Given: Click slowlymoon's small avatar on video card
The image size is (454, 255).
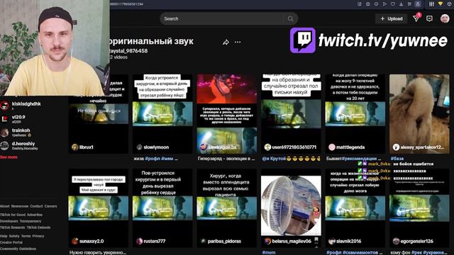Looking at the screenshot, I should pos(139,147).
